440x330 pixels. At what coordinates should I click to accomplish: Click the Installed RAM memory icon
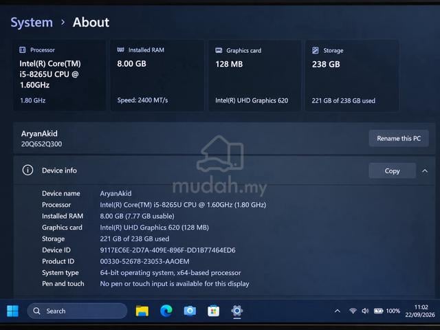pos(121,49)
